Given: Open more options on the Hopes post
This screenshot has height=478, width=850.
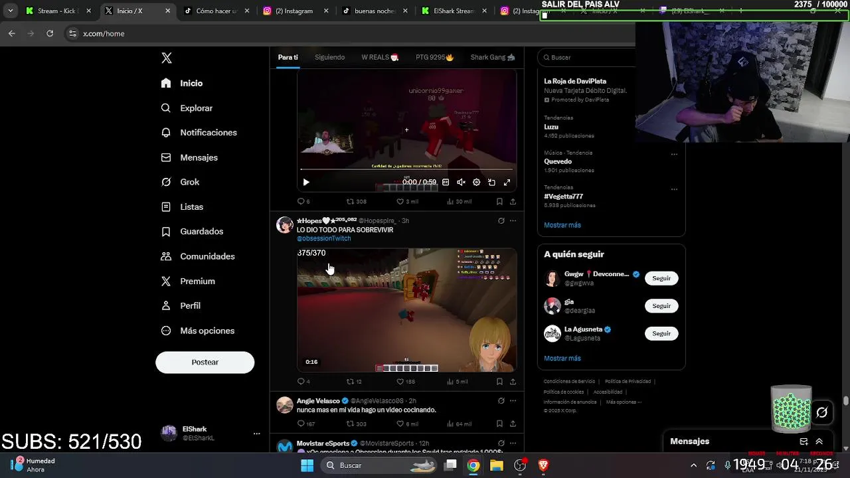Looking at the screenshot, I should pyautogui.click(x=513, y=220).
